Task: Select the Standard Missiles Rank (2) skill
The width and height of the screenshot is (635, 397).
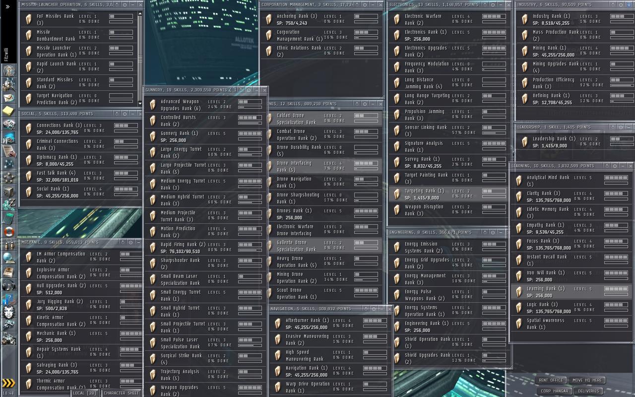Action: (79, 83)
